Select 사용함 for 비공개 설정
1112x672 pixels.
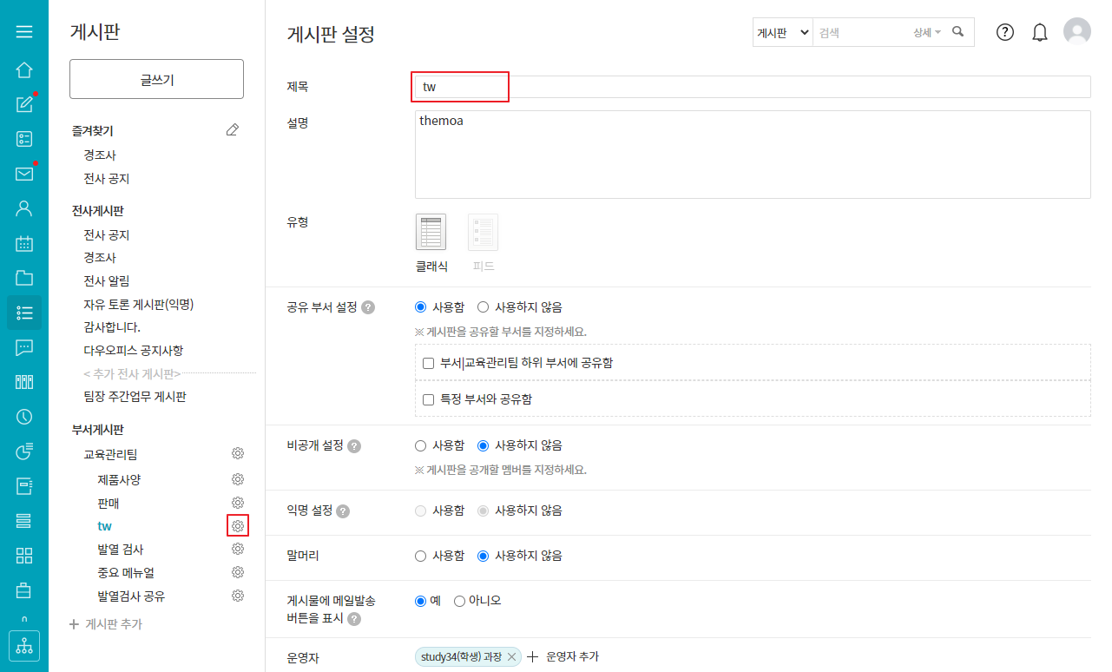point(421,445)
